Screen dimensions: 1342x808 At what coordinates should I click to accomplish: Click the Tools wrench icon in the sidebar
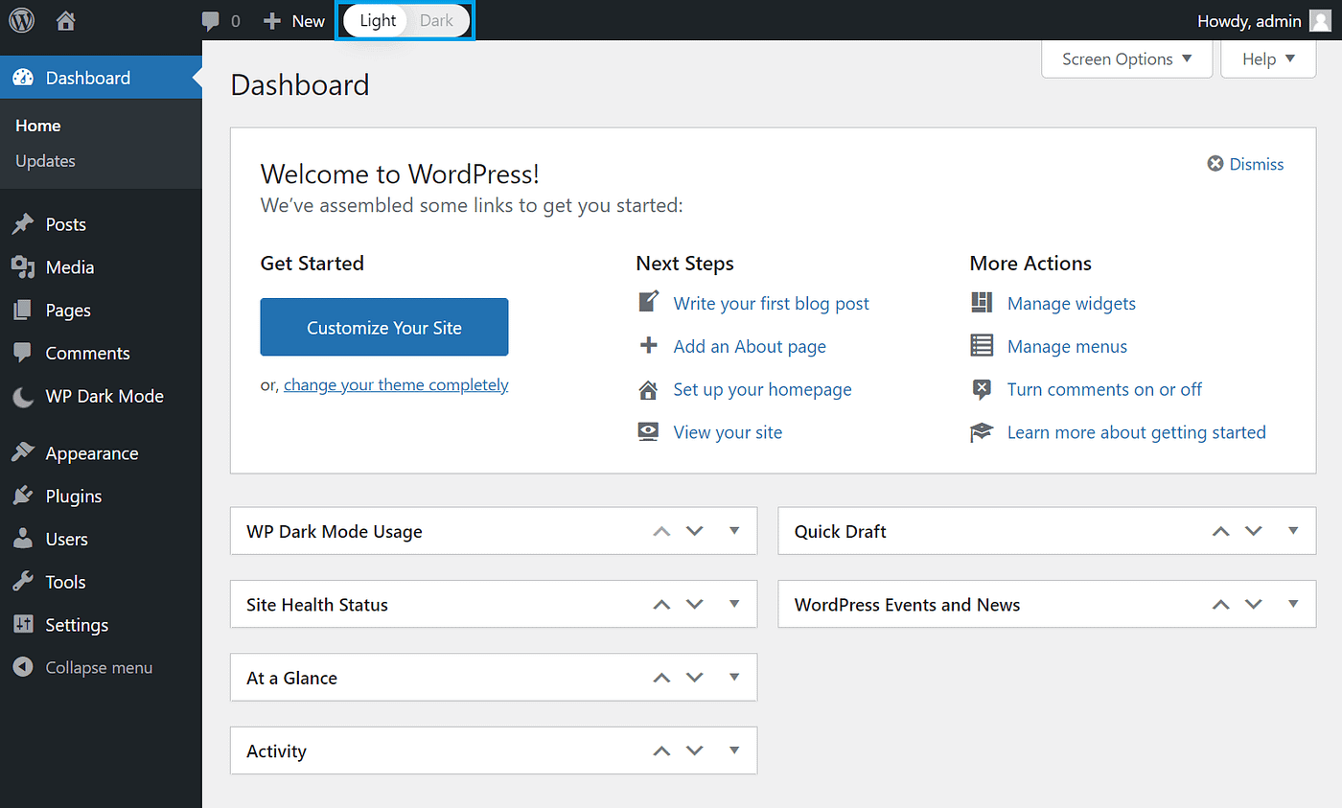tap(22, 581)
